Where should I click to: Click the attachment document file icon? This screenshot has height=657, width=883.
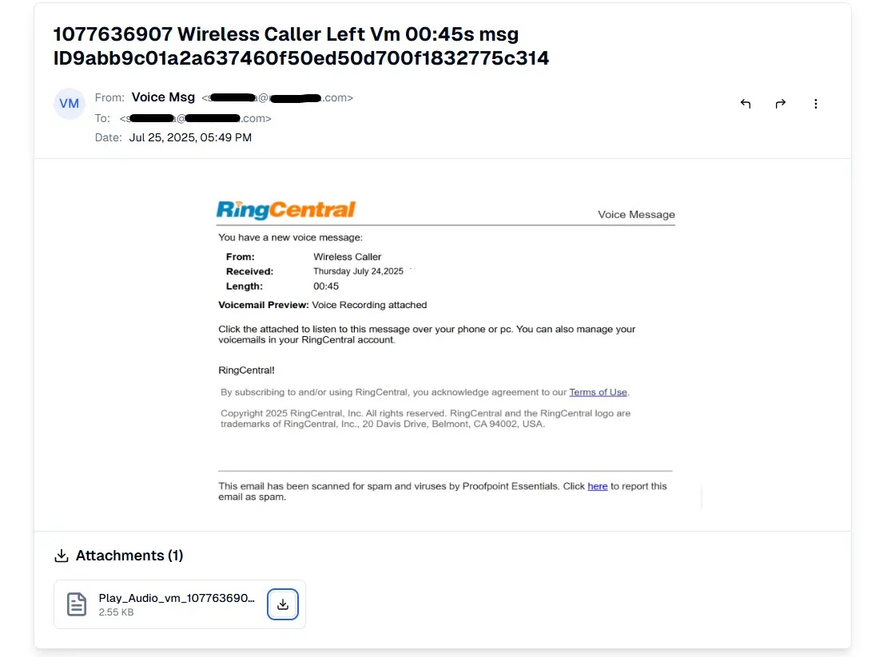tap(77, 604)
